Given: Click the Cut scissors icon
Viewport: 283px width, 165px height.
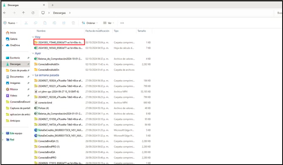Looking at the screenshot, I should click(26, 23).
